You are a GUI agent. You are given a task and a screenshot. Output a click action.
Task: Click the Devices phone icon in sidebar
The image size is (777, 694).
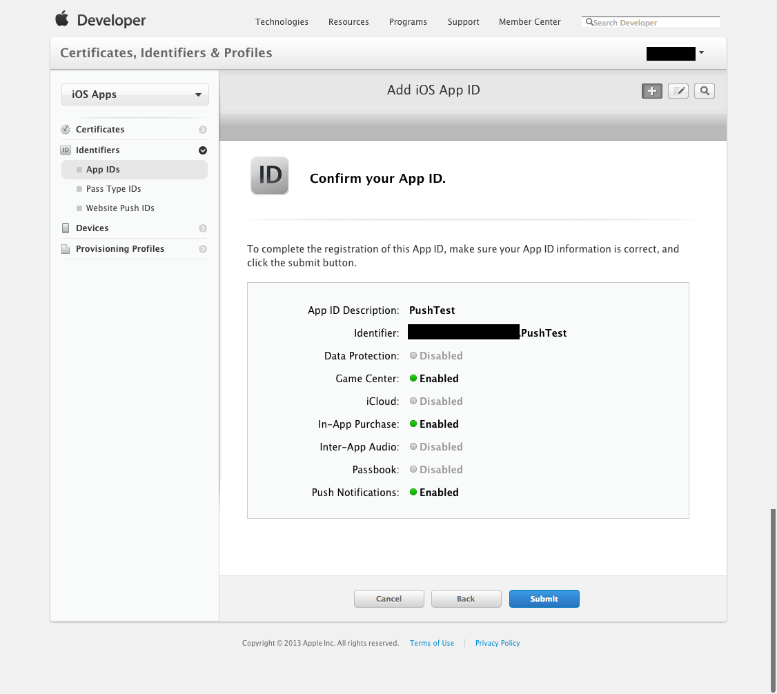click(x=66, y=228)
